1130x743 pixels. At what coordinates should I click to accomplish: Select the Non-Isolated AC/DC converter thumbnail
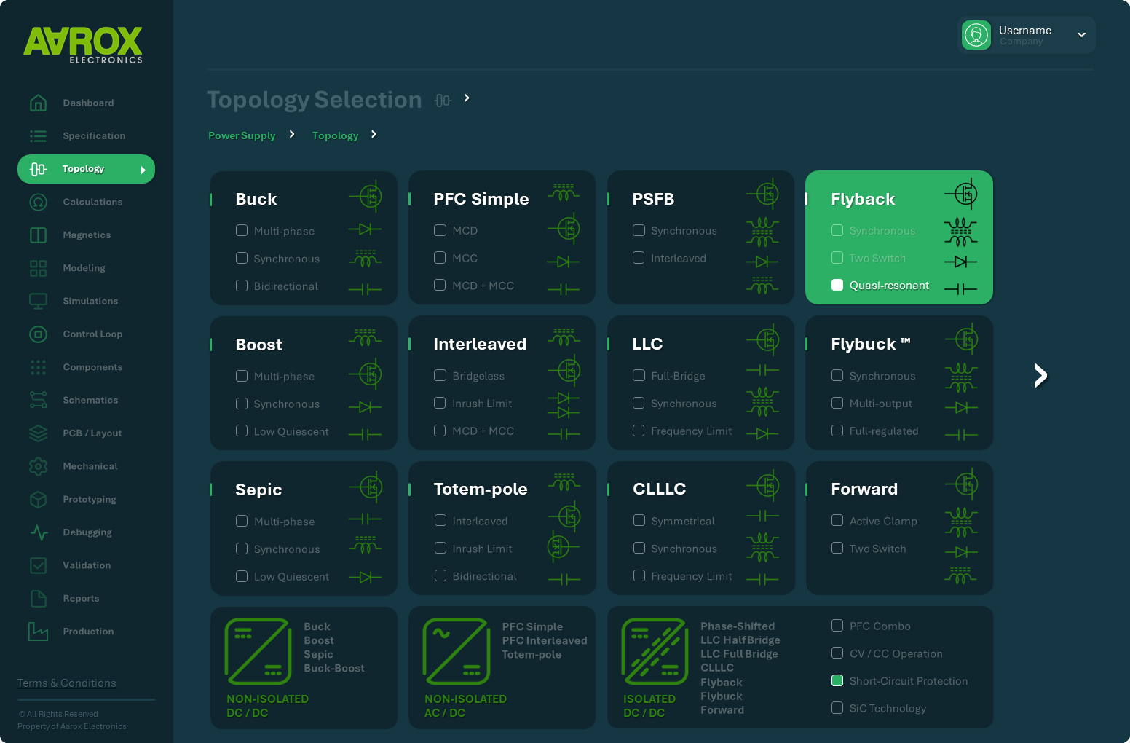coord(457,650)
